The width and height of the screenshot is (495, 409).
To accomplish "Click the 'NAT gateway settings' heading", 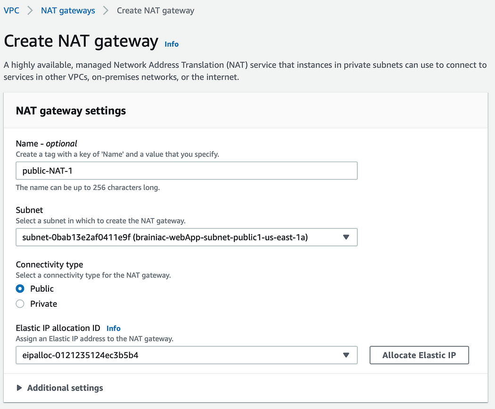I will [x=71, y=111].
